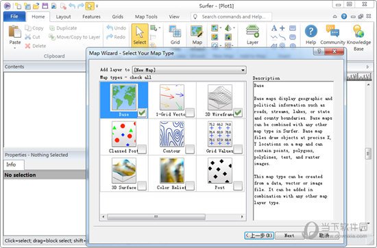
Task: Expand the Paste options arrow
Action: click(14, 48)
